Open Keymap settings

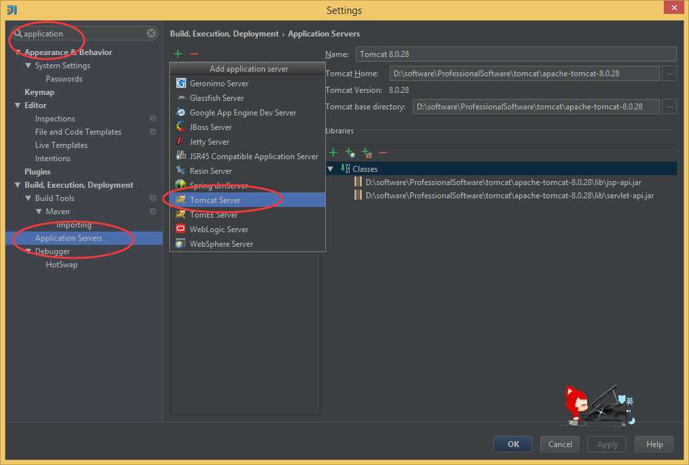pos(40,92)
